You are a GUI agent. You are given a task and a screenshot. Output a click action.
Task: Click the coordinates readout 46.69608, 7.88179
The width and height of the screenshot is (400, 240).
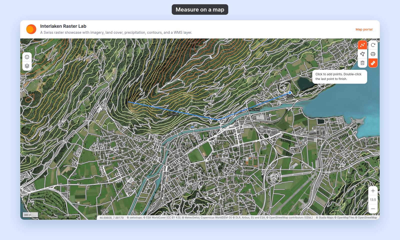(x=111, y=218)
